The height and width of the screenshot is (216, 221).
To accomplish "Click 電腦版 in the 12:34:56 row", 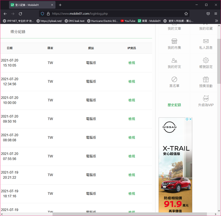I will click(91, 82).
